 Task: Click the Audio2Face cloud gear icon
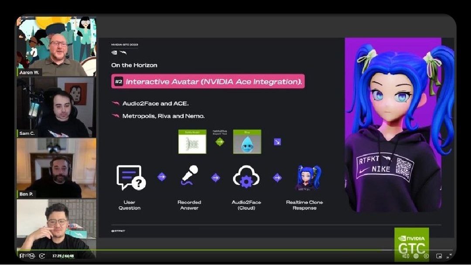click(246, 177)
